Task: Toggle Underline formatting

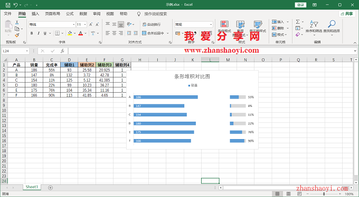Action: tap(45, 33)
